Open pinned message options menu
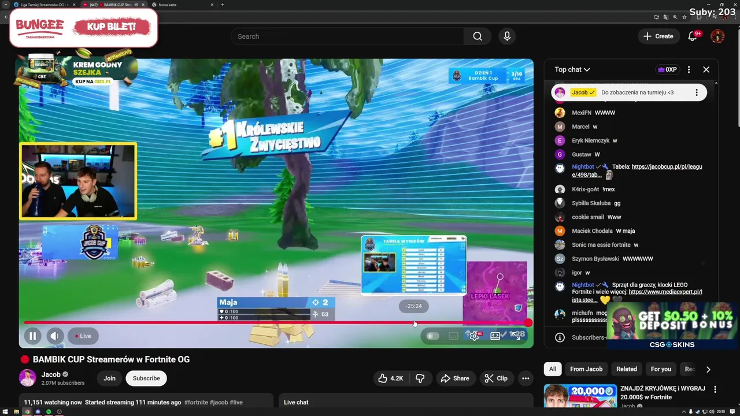This screenshot has width=740, height=416. (x=697, y=92)
